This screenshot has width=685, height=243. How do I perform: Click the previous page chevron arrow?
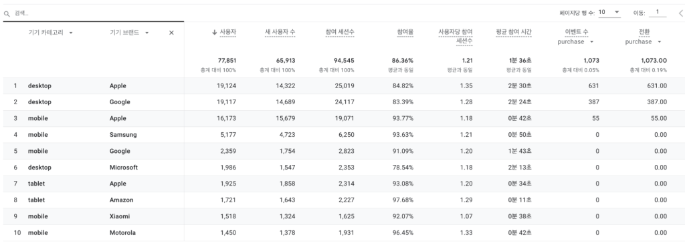(680, 13)
